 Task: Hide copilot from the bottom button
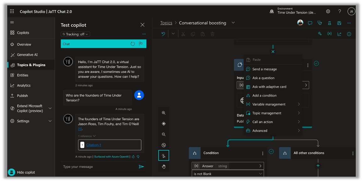click(x=22, y=172)
